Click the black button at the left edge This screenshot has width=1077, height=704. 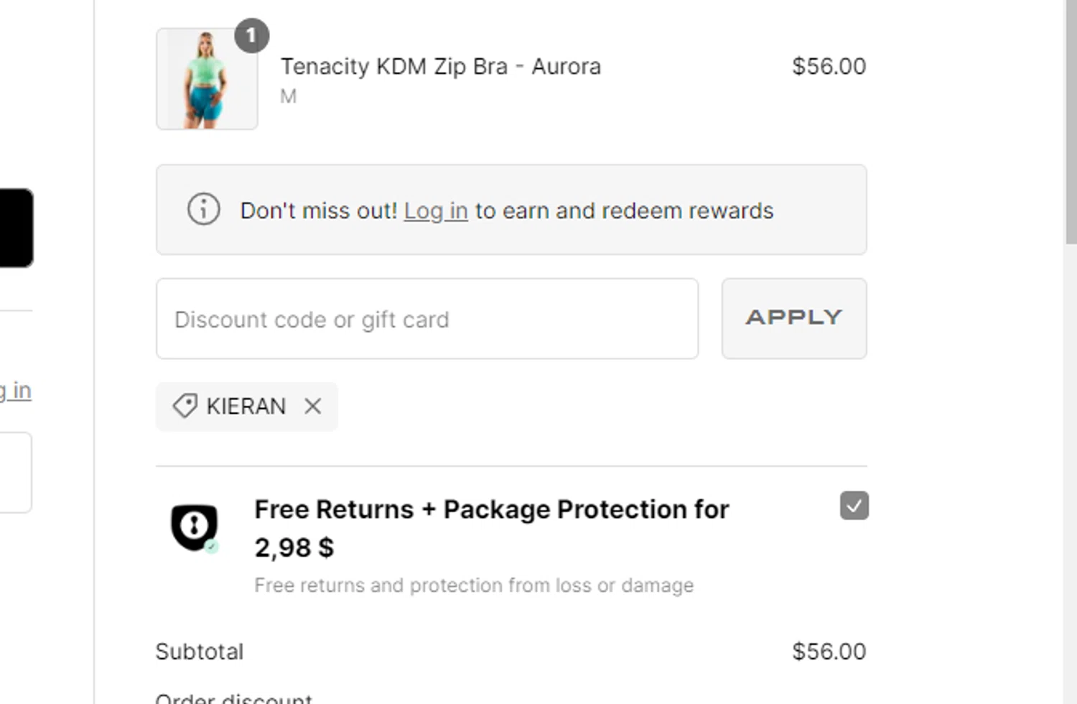16,228
